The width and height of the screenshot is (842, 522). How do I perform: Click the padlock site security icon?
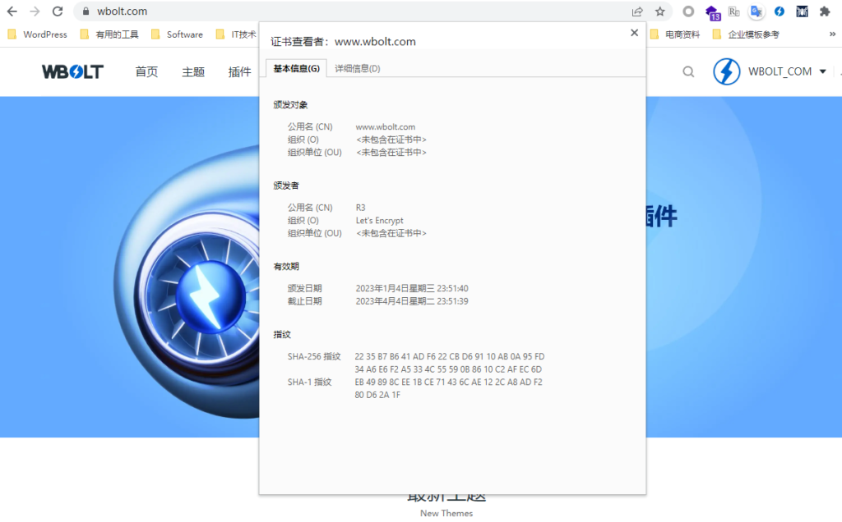(86, 11)
